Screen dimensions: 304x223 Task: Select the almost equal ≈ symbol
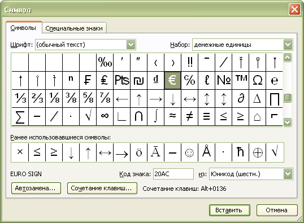[172, 117]
